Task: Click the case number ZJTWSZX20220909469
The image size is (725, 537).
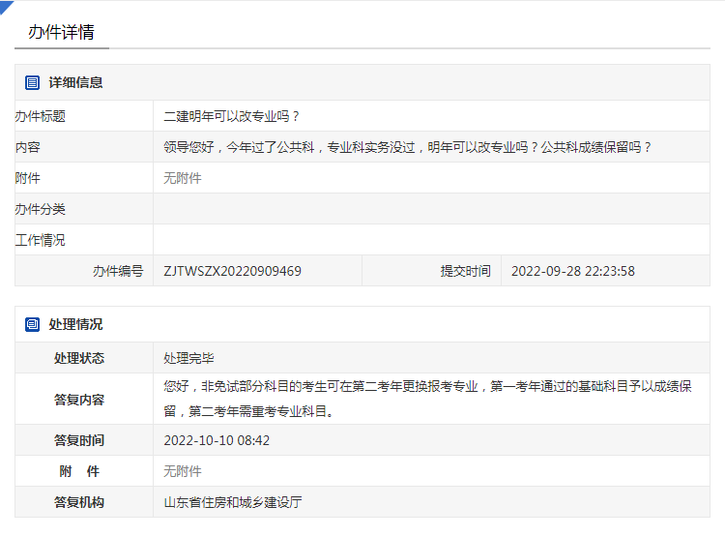Action: (x=233, y=271)
